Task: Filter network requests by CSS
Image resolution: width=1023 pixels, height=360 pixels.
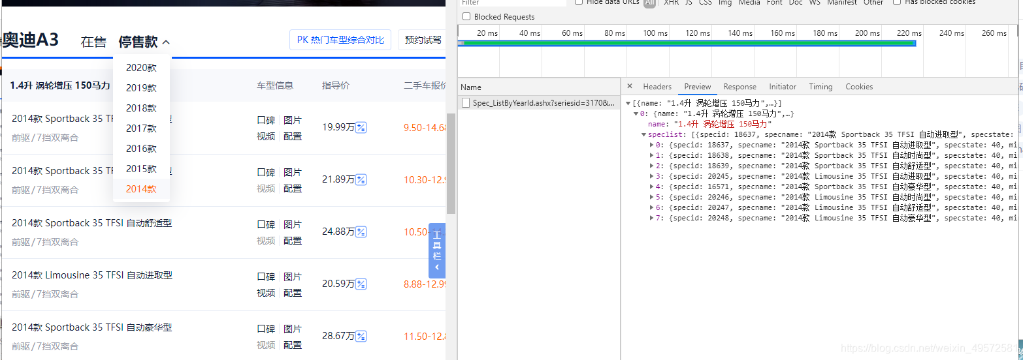Action: click(x=706, y=3)
